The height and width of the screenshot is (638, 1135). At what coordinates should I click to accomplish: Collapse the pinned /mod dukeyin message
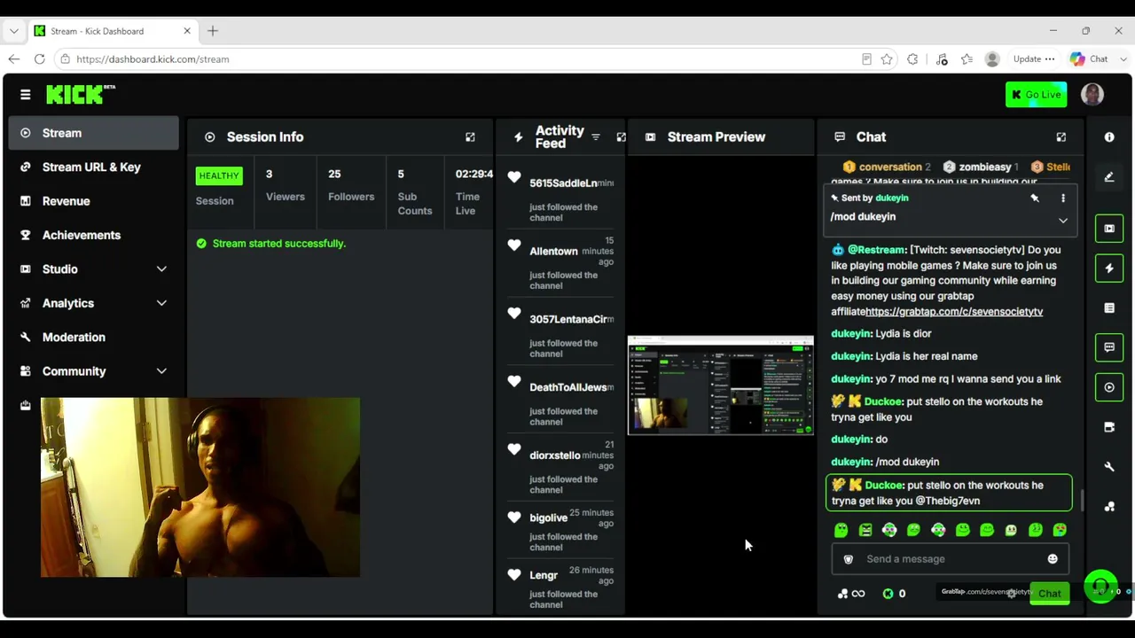tap(1063, 221)
